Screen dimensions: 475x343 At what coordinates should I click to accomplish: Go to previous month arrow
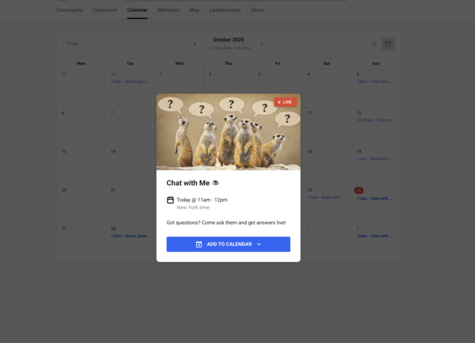195,44
